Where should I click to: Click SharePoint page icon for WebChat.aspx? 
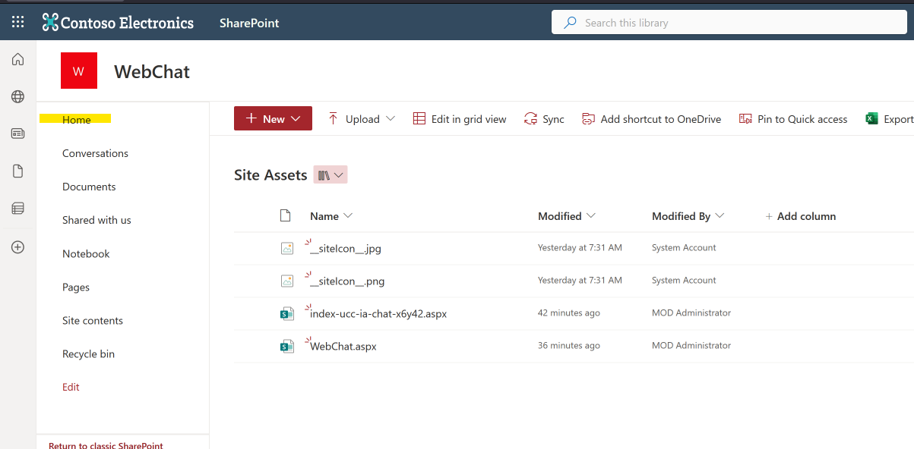tap(286, 346)
